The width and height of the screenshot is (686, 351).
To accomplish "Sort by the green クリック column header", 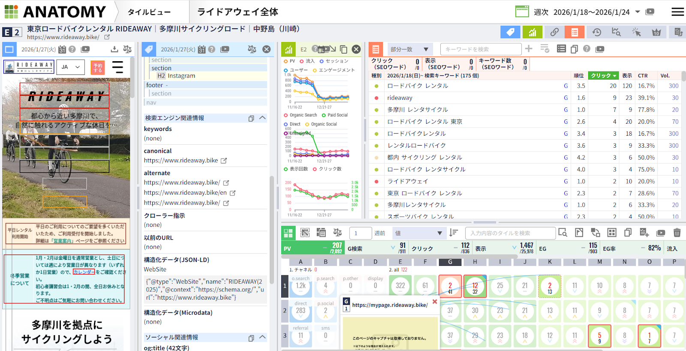I will pos(603,76).
